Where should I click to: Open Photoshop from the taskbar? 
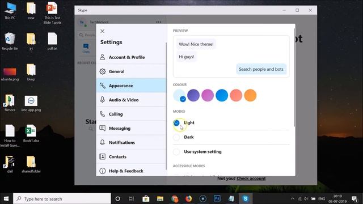pyautogui.click(x=217, y=199)
